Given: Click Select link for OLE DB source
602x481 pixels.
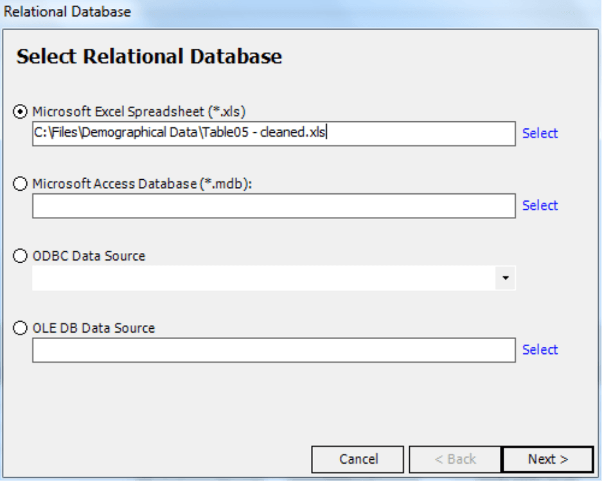Looking at the screenshot, I should 540,350.
